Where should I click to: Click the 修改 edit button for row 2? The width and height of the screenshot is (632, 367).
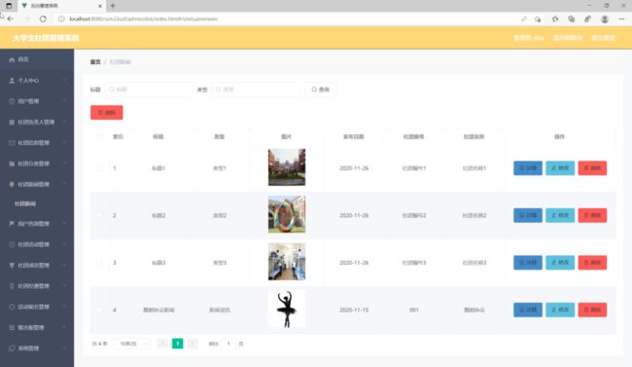[560, 215]
